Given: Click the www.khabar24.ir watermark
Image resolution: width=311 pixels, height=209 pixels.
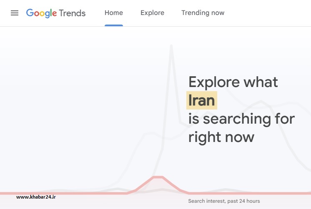Looking at the screenshot, I should point(36,197).
